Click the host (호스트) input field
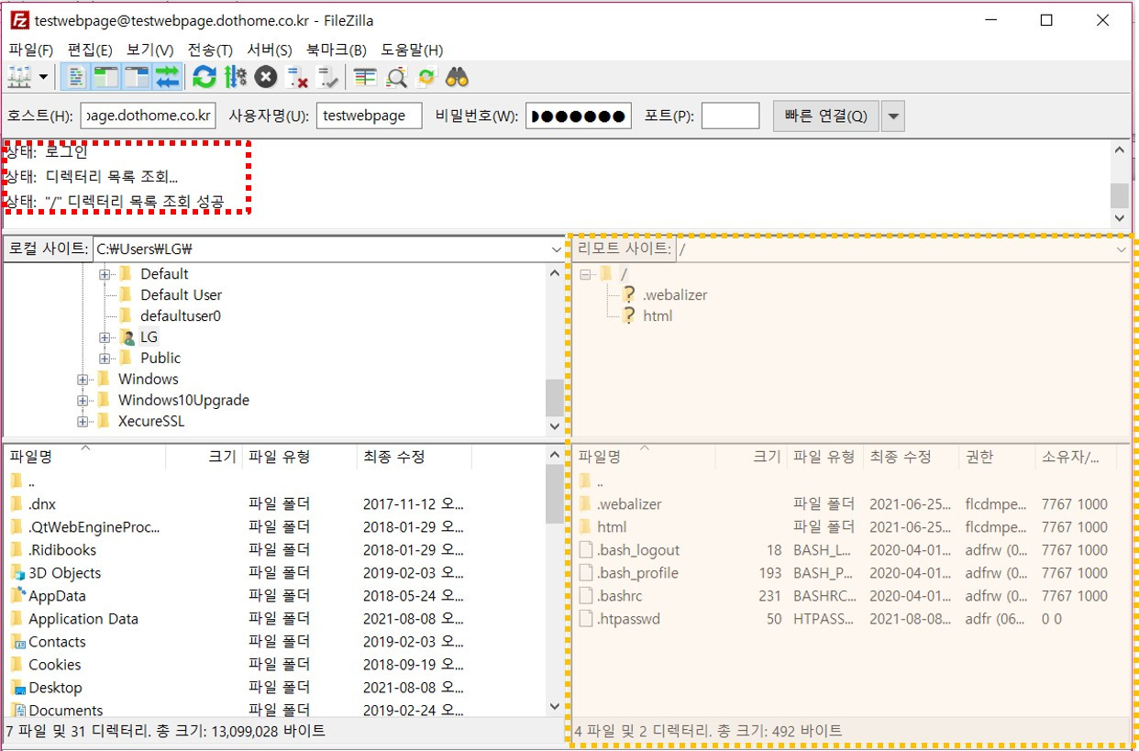Viewport: 1139px width, 751px height. pyautogui.click(x=149, y=116)
